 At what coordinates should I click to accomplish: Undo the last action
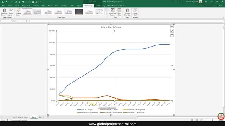click(7, 2)
